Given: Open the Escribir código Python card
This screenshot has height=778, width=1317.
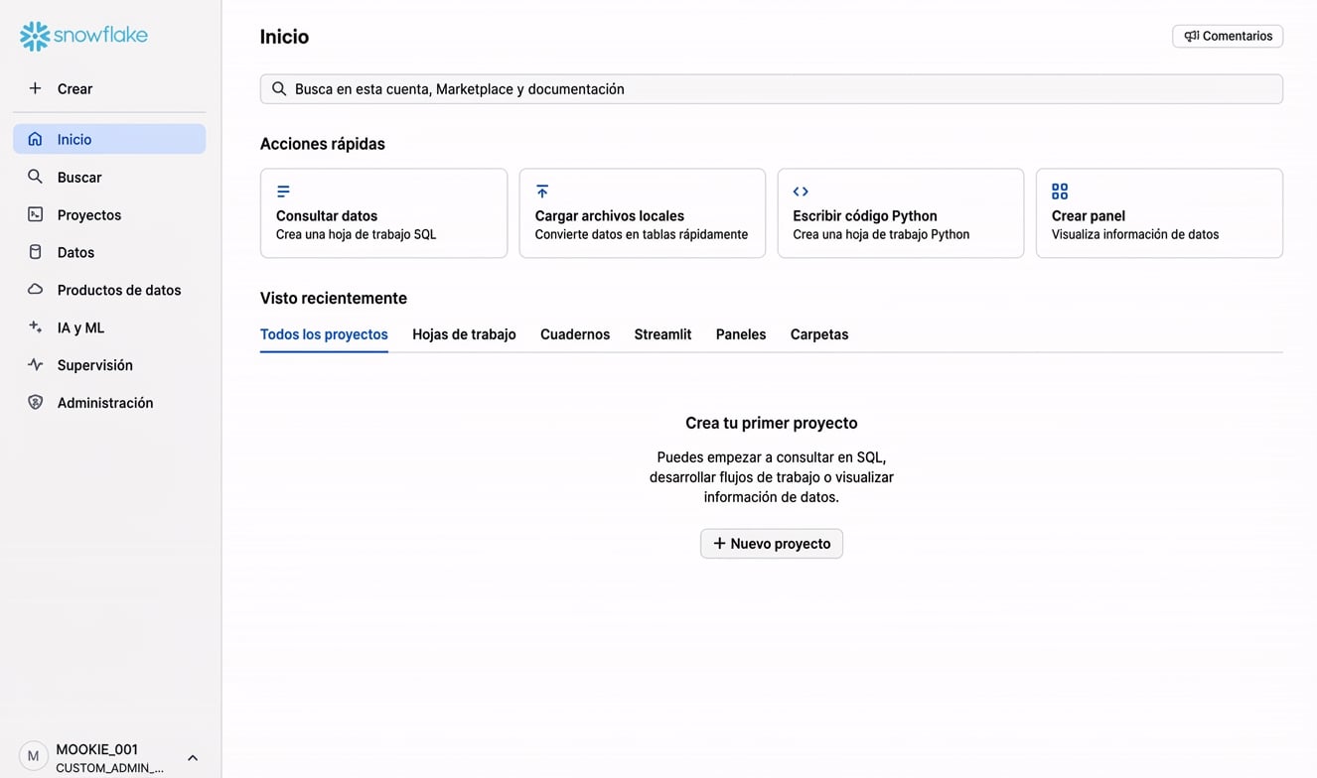Looking at the screenshot, I should (x=901, y=213).
